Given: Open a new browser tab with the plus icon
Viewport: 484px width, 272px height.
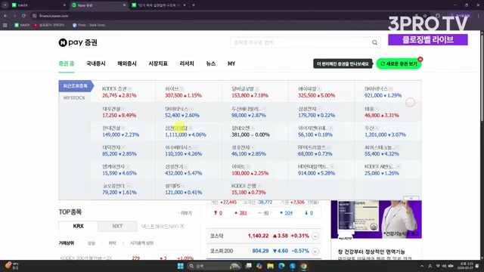Looking at the screenshot, I should pos(194,5).
